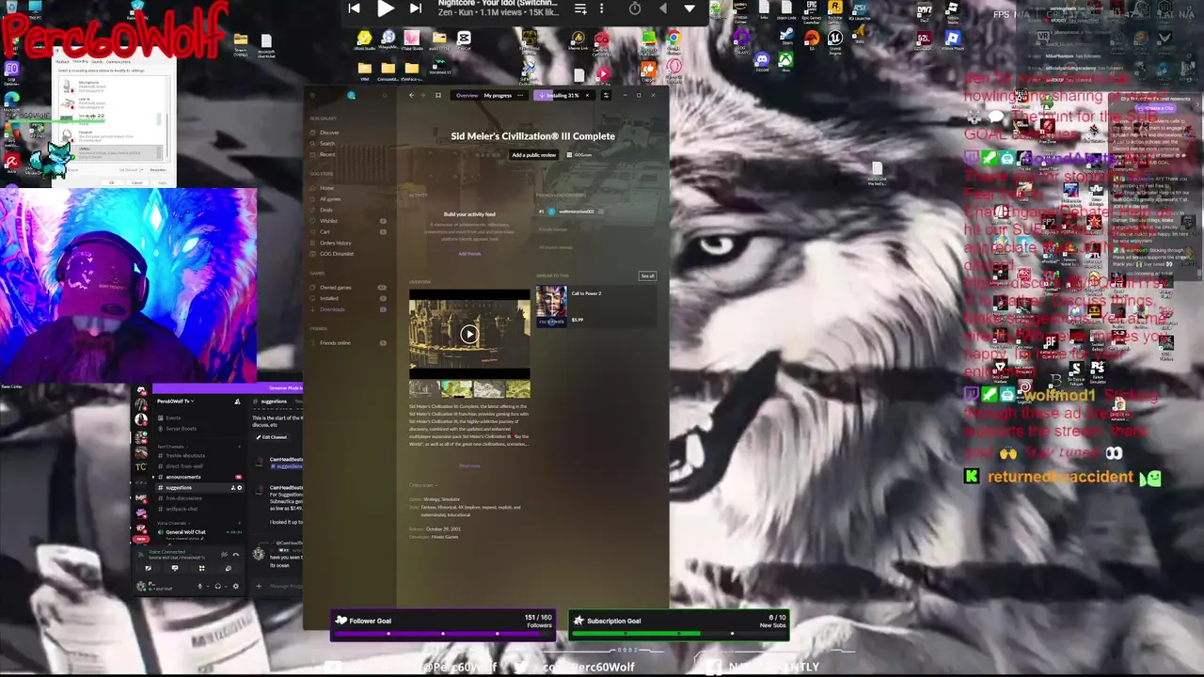Open All games in GOG Store

pos(329,199)
